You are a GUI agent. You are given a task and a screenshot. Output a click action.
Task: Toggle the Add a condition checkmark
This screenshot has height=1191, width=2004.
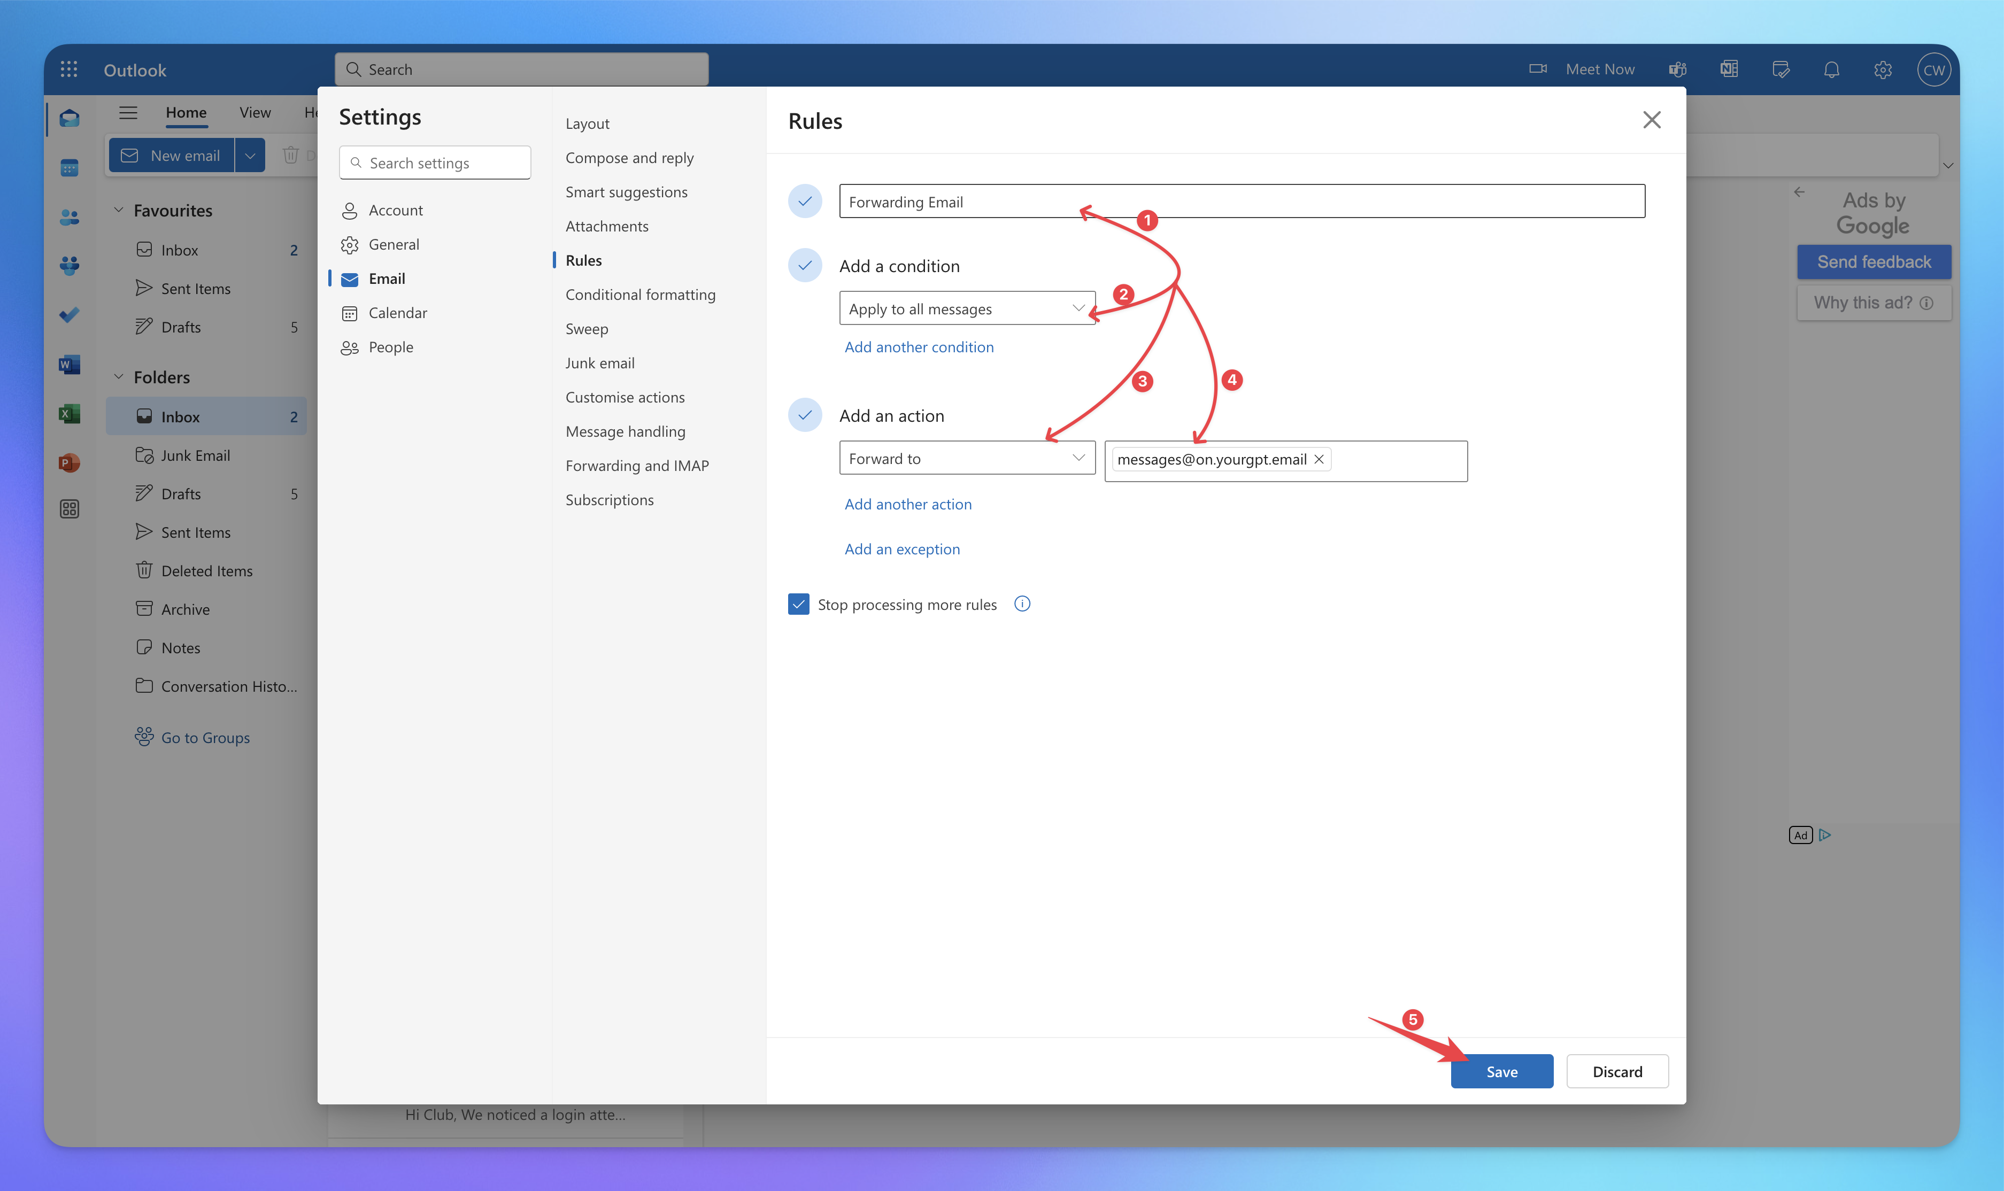click(804, 265)
